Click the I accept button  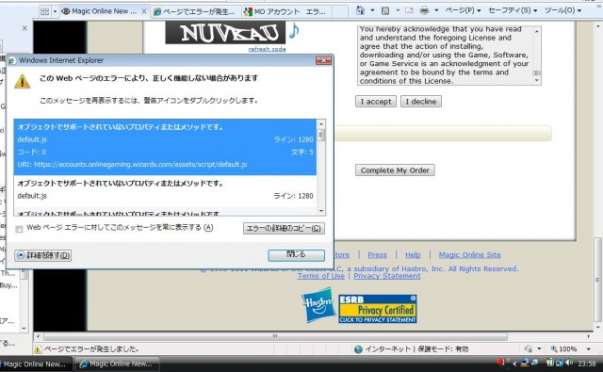376,102
